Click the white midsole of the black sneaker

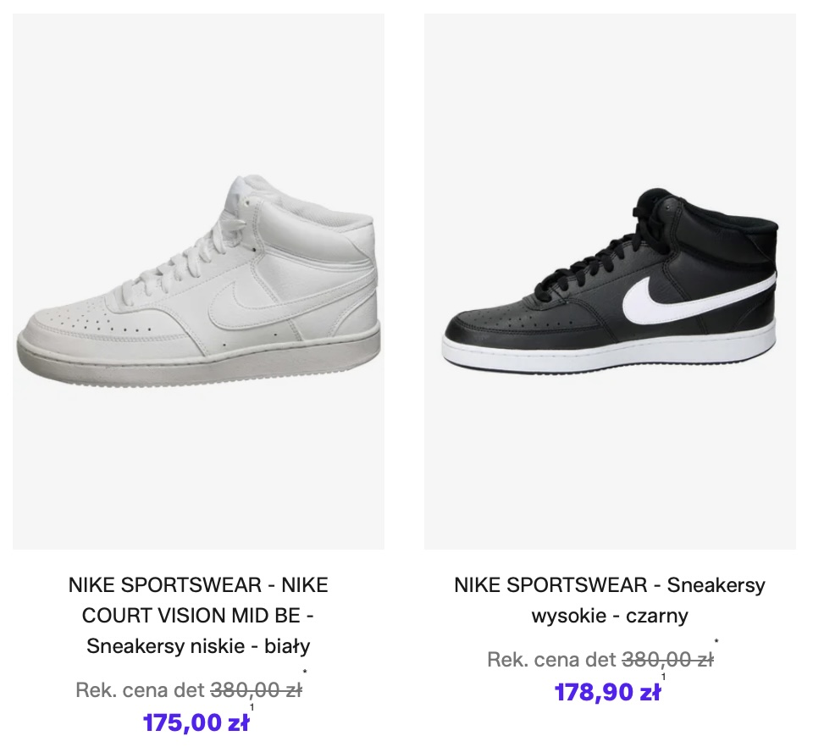(x=610, y=349)
